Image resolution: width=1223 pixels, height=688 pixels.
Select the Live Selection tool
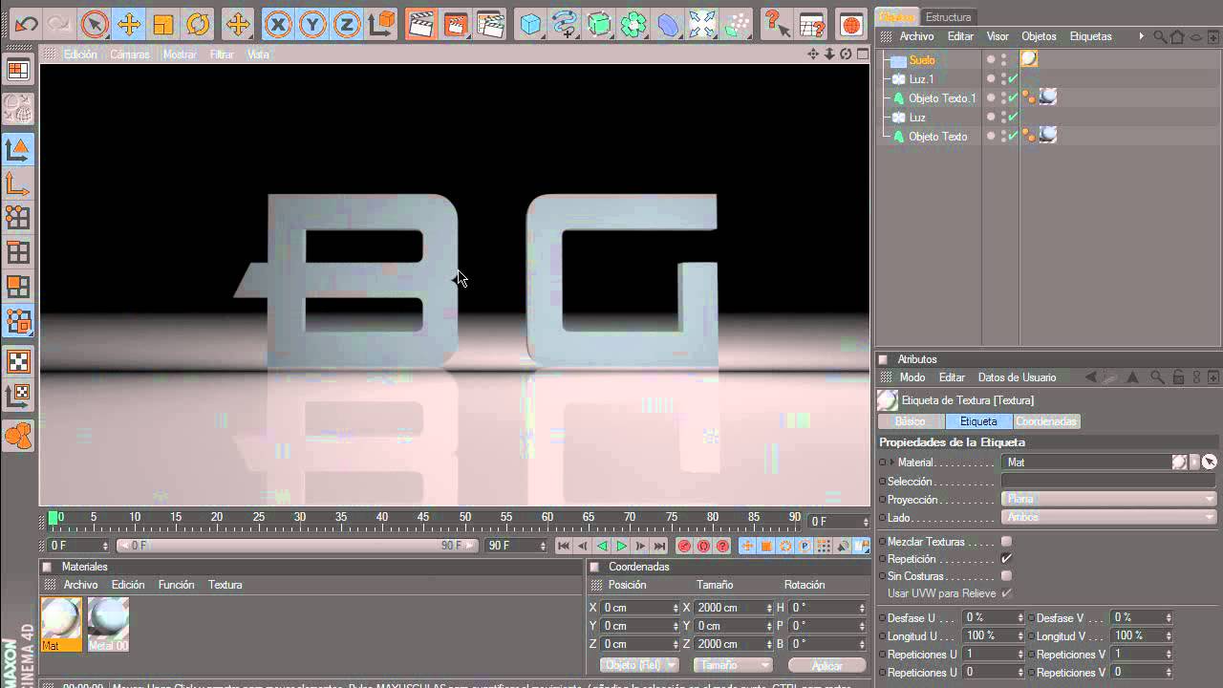click(x=94, y=24)
